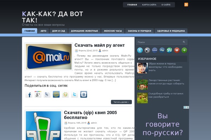Image resolution: width=211 pixels, height=140 pixels.
Task: Click the mushrooms article thumbnail
Action: coord(142,98)
